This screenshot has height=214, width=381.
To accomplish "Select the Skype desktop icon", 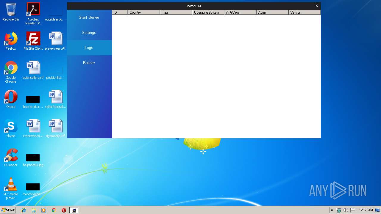I will click(11, 128).
